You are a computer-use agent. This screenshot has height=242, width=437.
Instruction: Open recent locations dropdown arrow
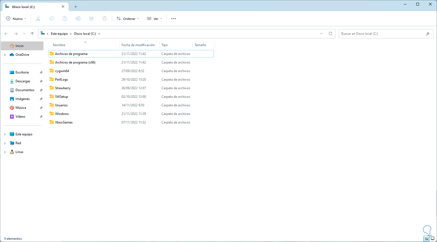pos(24,34)
